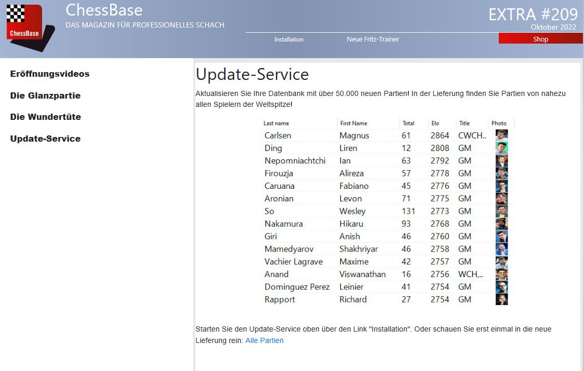Click the EXTRA #209 issue title
The width and height of the screenshot is (584, 371).
click(533, 14)
